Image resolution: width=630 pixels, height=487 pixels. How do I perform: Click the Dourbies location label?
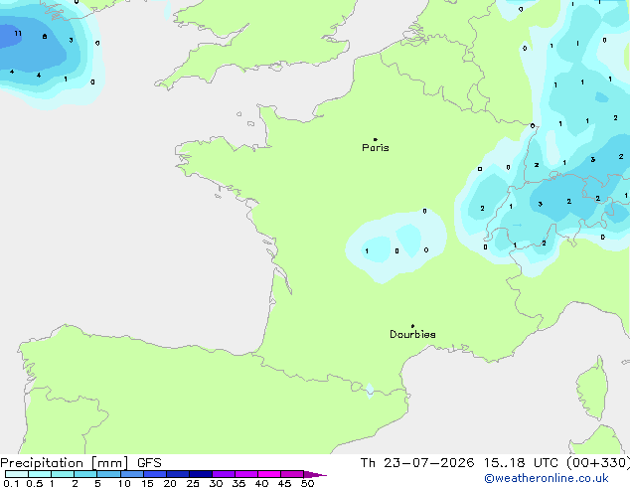(x=412, y=334)
